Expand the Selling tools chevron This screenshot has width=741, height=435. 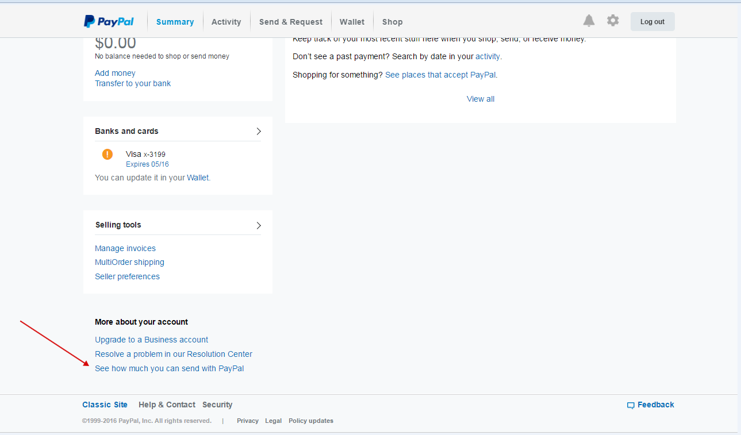click(x=258, y=225)
